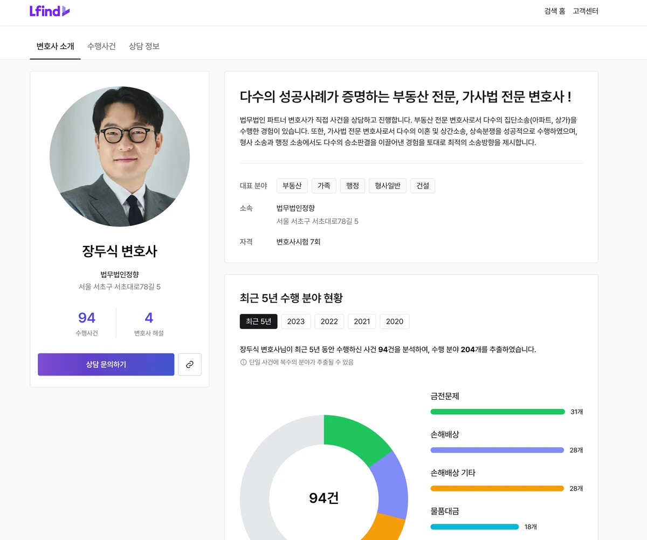Select the 2021 year filter
Image resolution: width=647 pixels, height=540 pixels.
[x=362, y=322]
